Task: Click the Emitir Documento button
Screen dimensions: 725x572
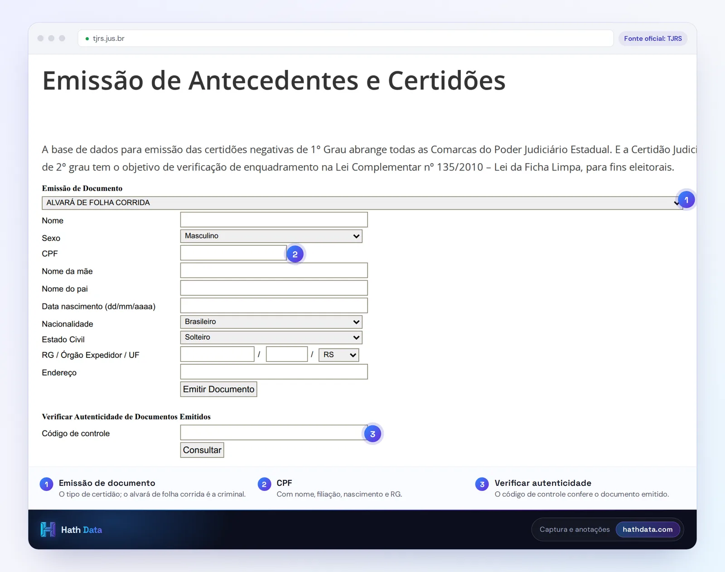Action: (218, 389)
